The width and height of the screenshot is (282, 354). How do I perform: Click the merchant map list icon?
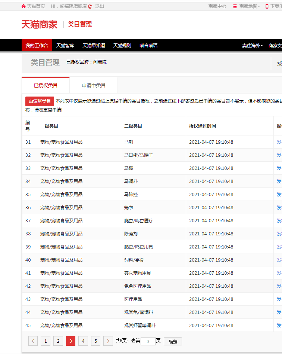235,6
